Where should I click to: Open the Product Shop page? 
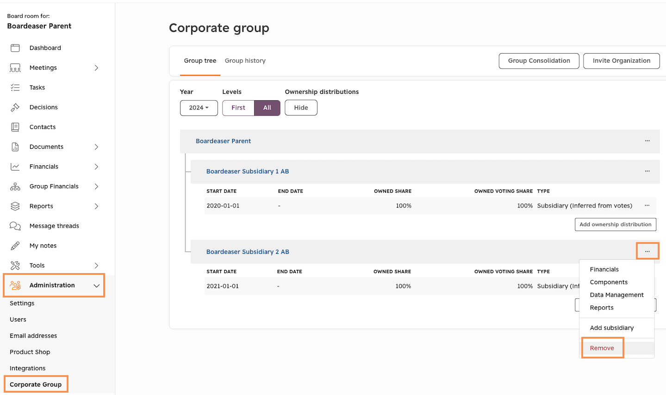pyautogui.click(x=30, y=352)
